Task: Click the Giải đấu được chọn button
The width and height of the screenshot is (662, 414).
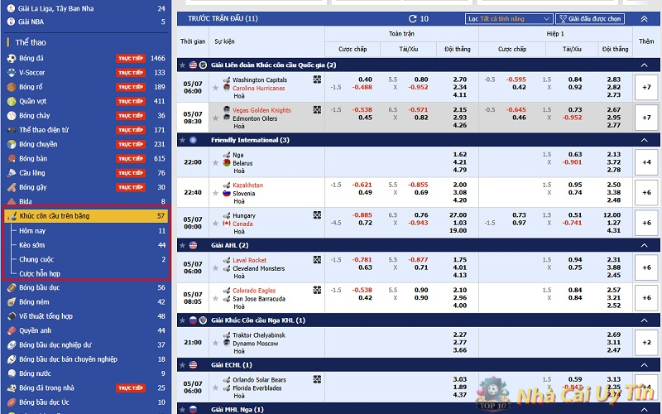Action: pyautogui.click(x=590, y=18)
